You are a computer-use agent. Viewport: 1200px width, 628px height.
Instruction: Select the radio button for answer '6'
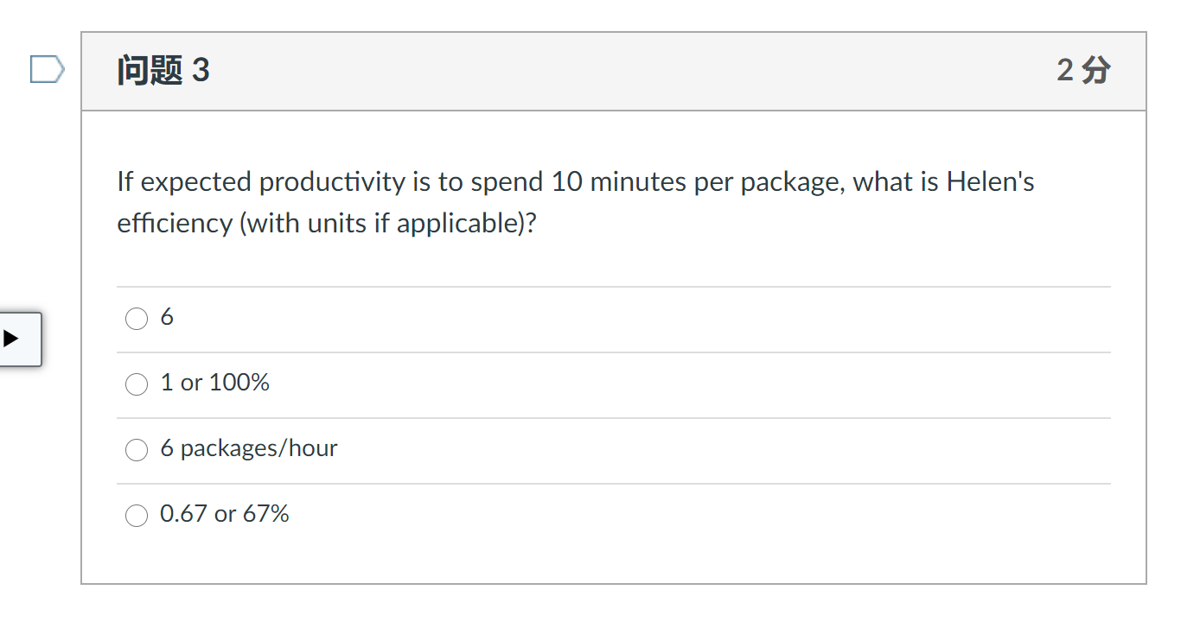click(136, 318)
